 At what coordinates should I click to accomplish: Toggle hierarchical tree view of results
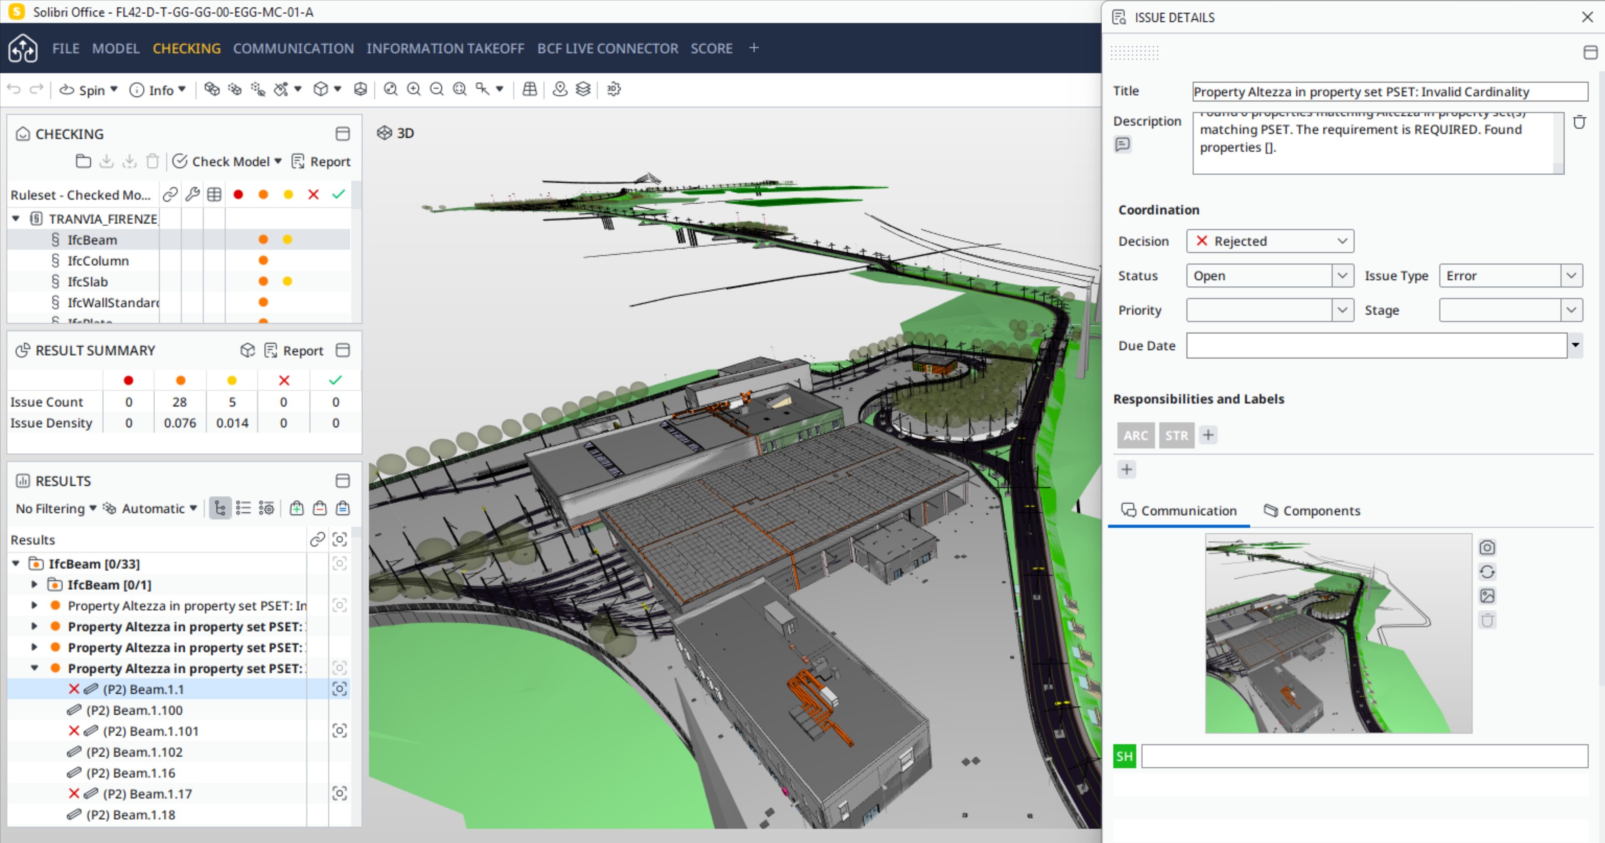[x=219, y=508]
